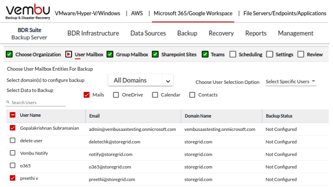Viewport: 333px width, 187px height.
Task: Enable OneDrive backup checkbox
Action: tap(116, 95)
